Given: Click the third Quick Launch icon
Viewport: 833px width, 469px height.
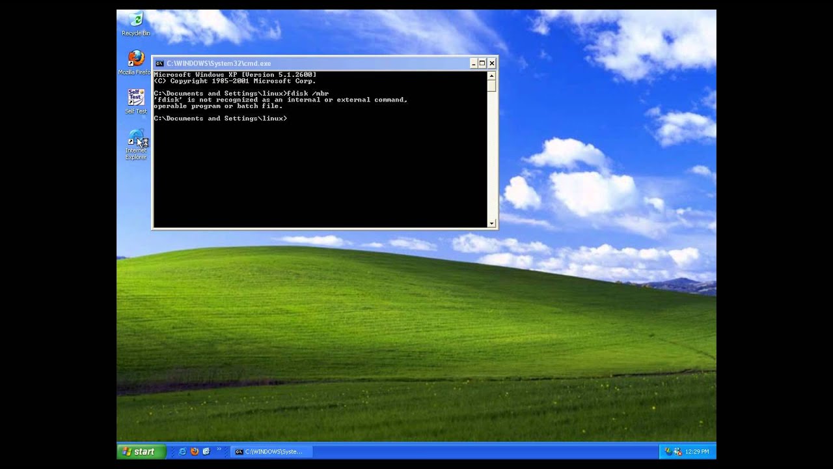Looking at the screenshot, I should (x=206, y=451).
